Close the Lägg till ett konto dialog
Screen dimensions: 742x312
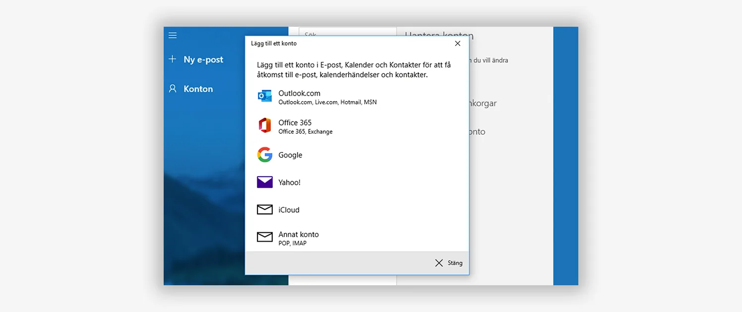tap(457, 44)
